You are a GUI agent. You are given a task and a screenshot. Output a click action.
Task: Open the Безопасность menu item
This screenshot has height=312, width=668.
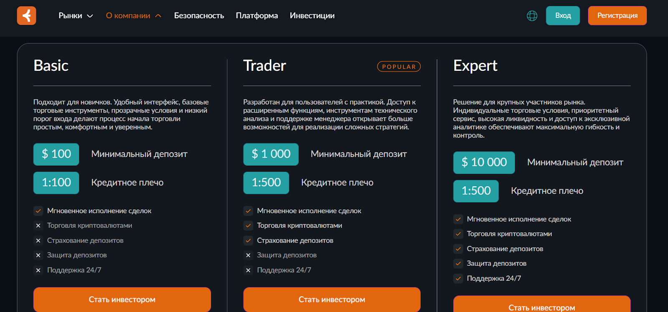point(199,16)
